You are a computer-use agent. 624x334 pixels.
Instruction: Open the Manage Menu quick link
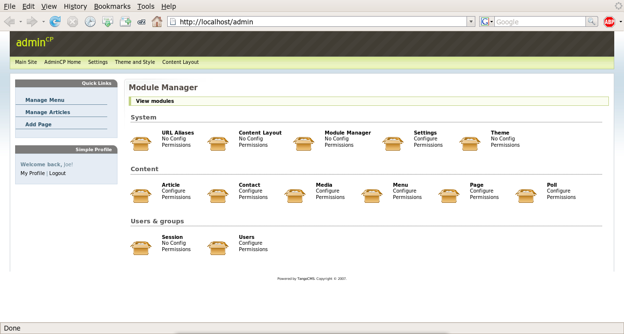[x=45, y=100]
